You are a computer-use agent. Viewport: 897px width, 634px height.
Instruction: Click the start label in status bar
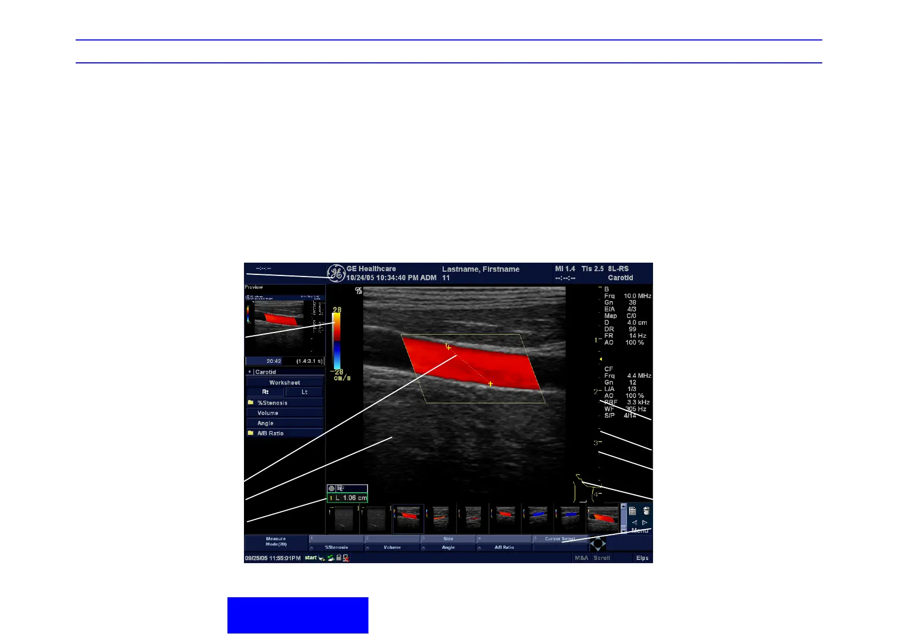[x=311, y=558]
